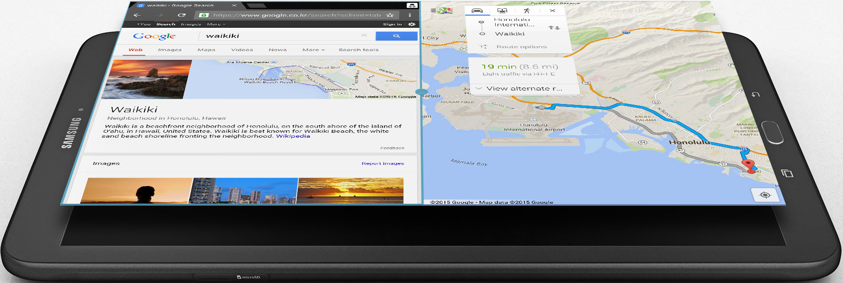The width and height of the screenshot is (843, 283).
Task: Reload the Google Search page
Action: (182, 15)
